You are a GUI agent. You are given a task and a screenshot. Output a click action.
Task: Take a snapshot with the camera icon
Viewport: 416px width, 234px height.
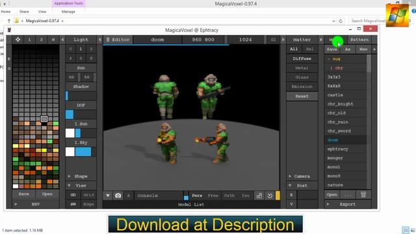pos(118,196)
